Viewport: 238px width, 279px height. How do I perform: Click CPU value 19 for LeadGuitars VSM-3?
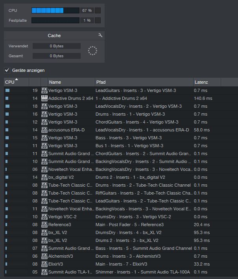pos(35,90)
